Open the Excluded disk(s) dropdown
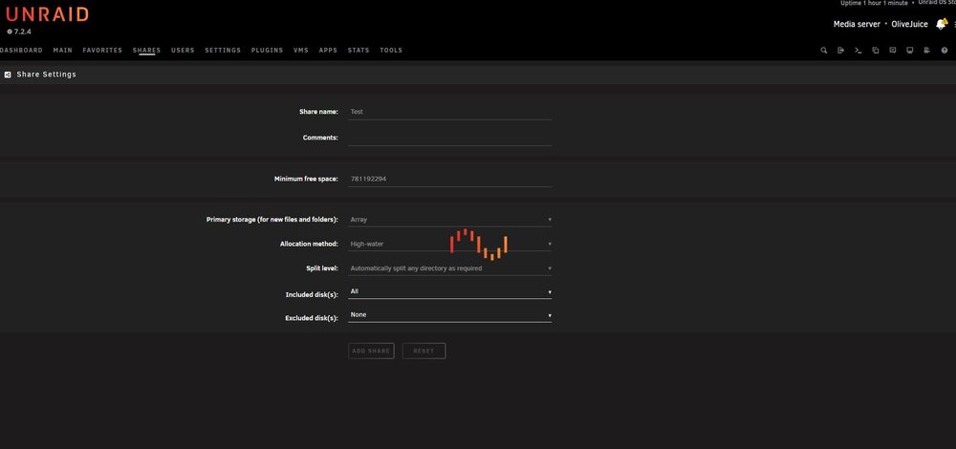Screen dimensions: 956x449 450,315
